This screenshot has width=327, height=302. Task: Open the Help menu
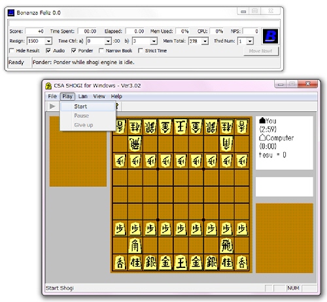point(116,96)
